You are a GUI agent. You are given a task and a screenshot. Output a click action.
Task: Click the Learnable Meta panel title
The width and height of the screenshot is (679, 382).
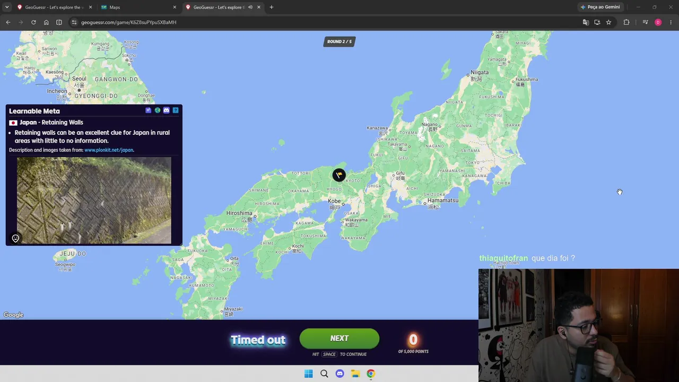coord(34,111)
